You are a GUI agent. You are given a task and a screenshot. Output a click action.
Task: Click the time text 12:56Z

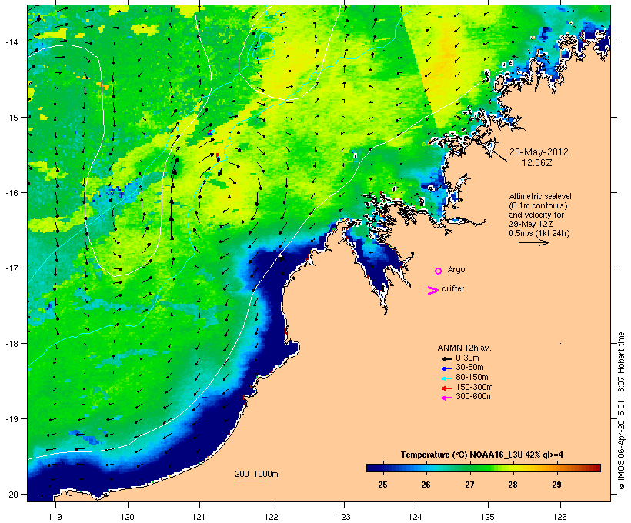[x=537, y=163]
